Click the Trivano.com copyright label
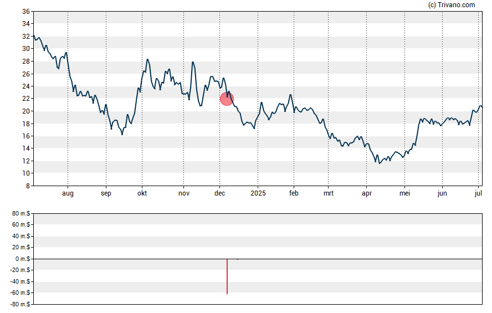492x313 pixels. (x=451, y=4)
